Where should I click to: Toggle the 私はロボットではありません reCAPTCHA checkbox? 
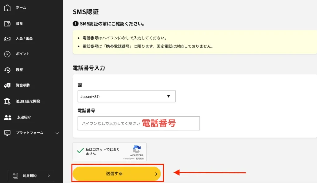(80, 150)
